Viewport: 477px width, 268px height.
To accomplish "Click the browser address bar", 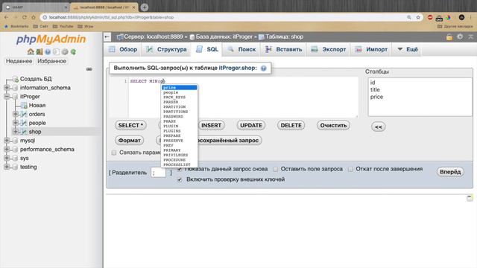I will click(x=225, y=17).
